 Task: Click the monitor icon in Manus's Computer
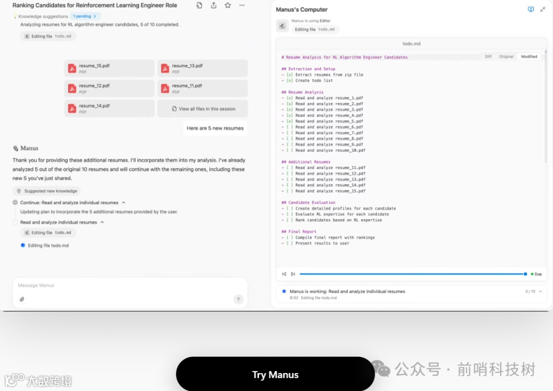(531, 9)
